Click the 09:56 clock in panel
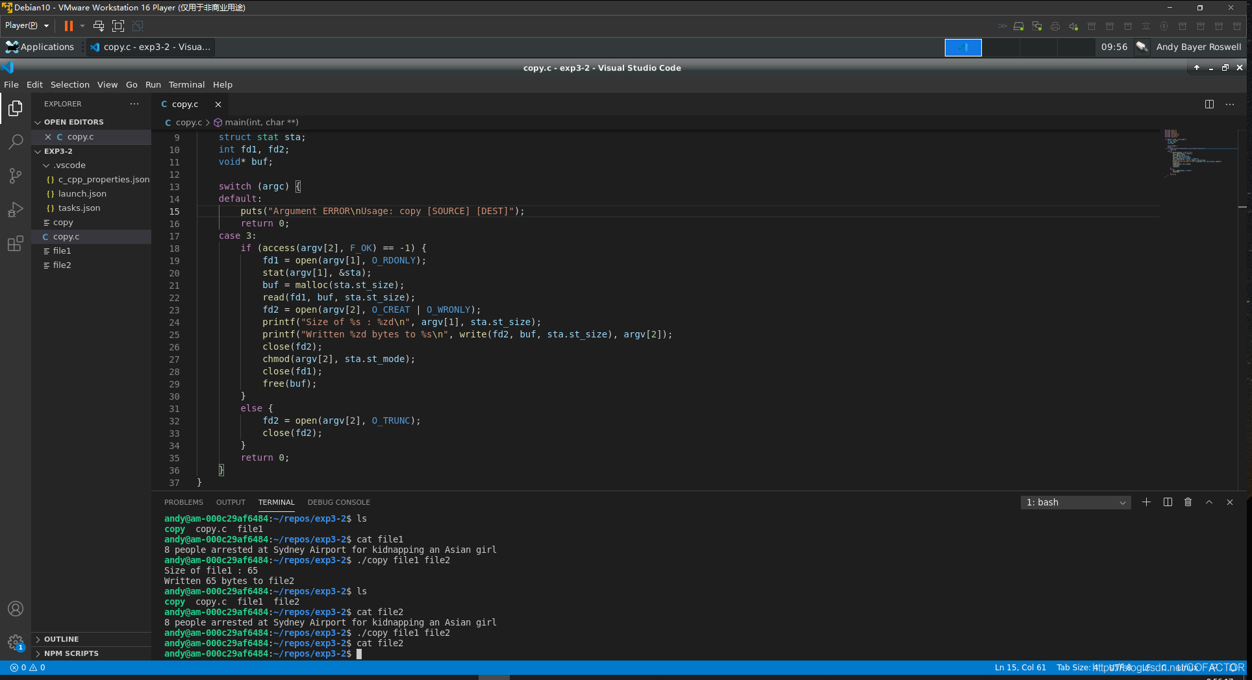Viewport: 1252px width, 680px height. pyautogui.click(x=1114, y=47)
